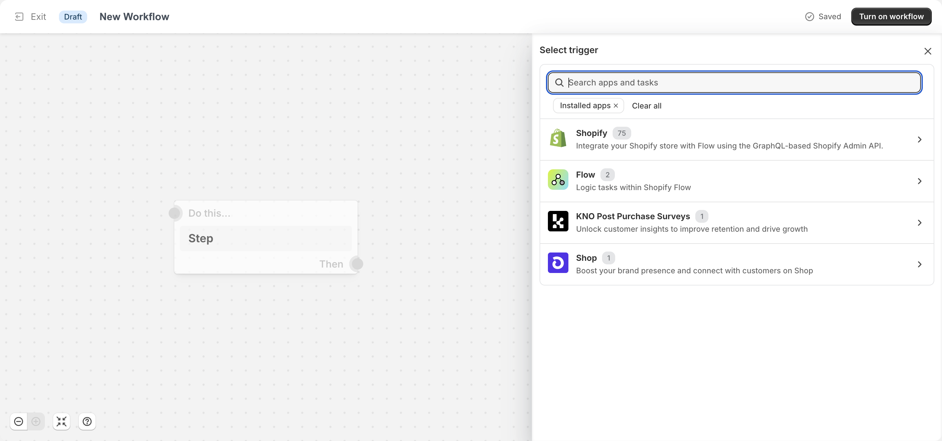942x441 pixels.
Task: Zoom in the canvas
Action: click(x=36, y=421)
